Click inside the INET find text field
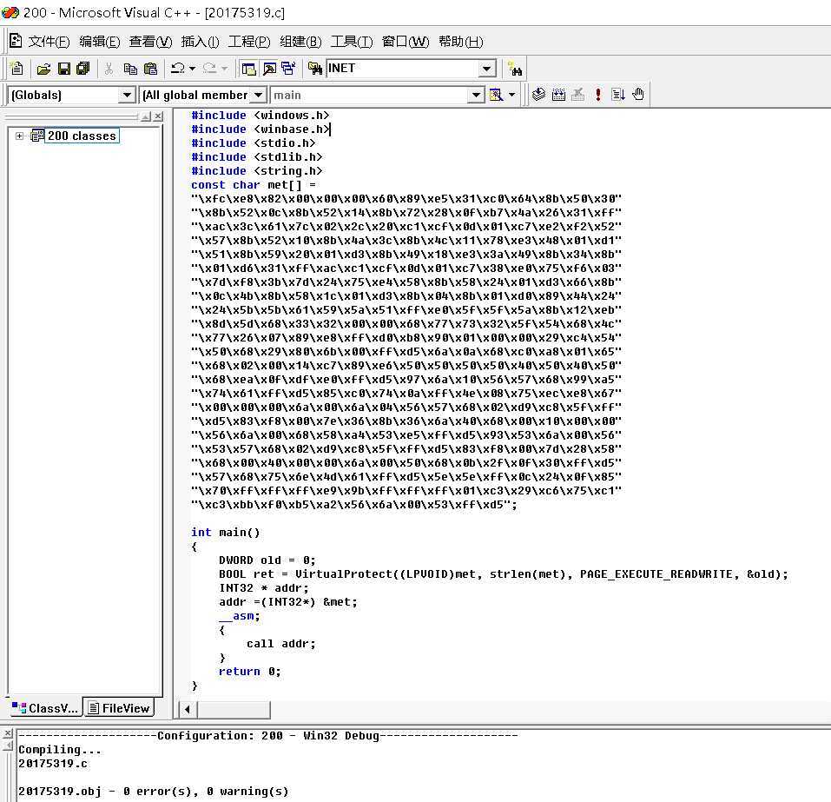This screenshot has width=831, height=802. pos(402,69)
